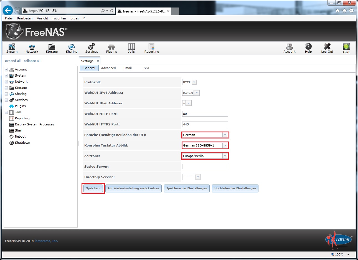Screen dimensions: 358x260
Task: Switch to the Email tab
Action: [128, 68]
